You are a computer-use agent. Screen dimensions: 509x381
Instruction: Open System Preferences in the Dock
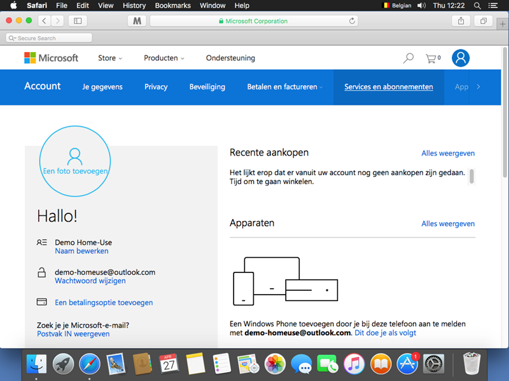(434, 363)
